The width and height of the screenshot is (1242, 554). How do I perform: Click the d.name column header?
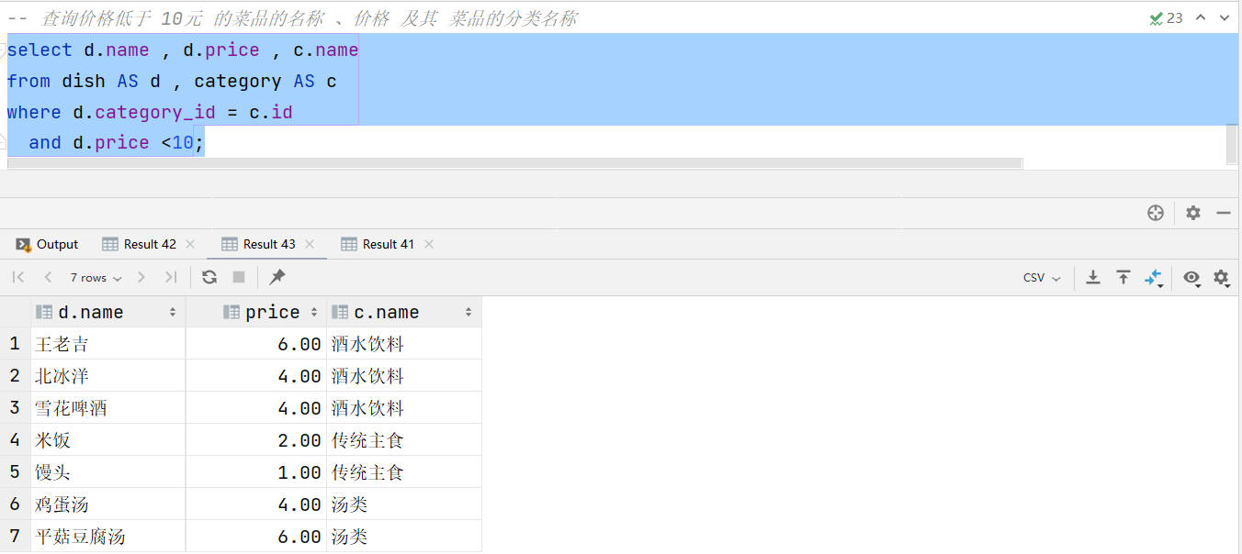(x=90, y=313)
